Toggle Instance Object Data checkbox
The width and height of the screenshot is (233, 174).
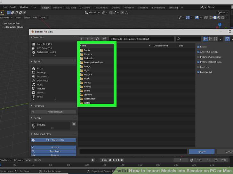198,62
